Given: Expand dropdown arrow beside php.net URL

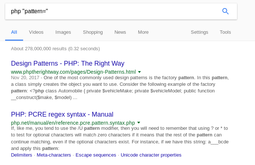Looking at the screenshot, I should coord(139,122).
